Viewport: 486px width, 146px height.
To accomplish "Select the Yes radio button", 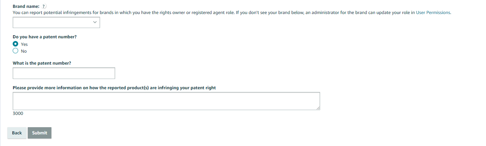I will (x=15, y=44).
